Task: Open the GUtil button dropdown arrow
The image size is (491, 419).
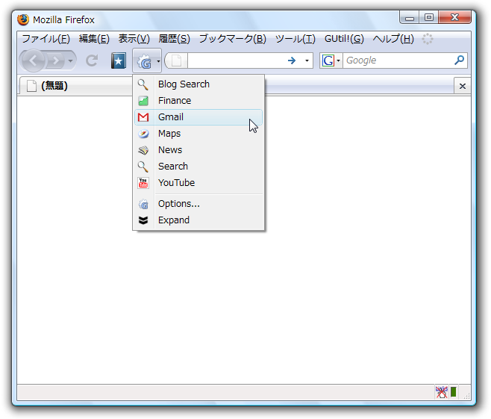Action: (x=158, y=61)
